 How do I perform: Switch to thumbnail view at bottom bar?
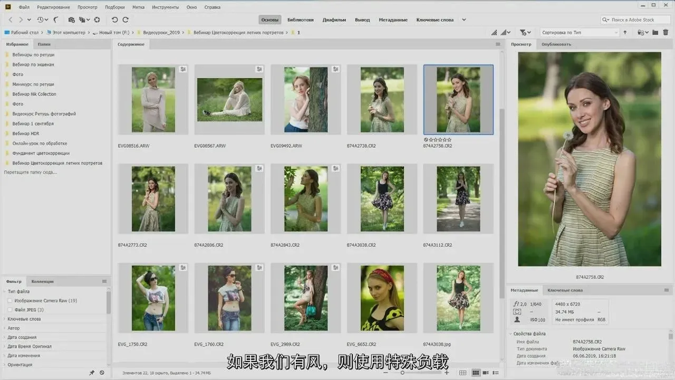[x=475, y=373]
